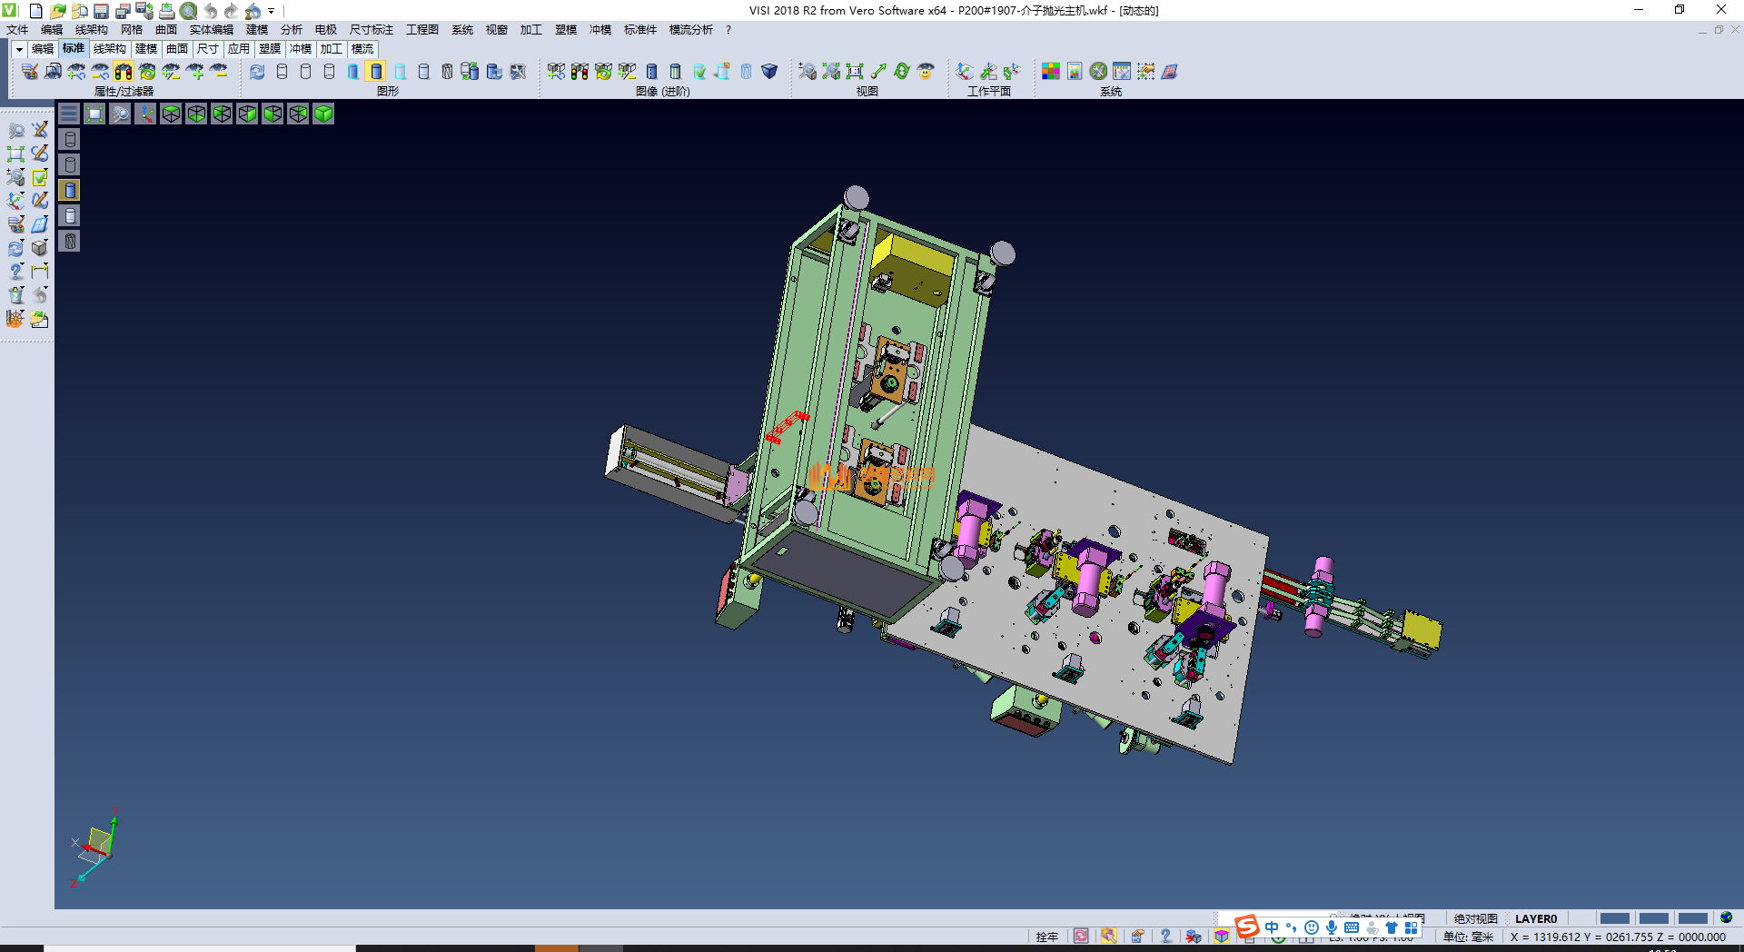Click the green wrench system settings icon

(x=1098, y=72)
